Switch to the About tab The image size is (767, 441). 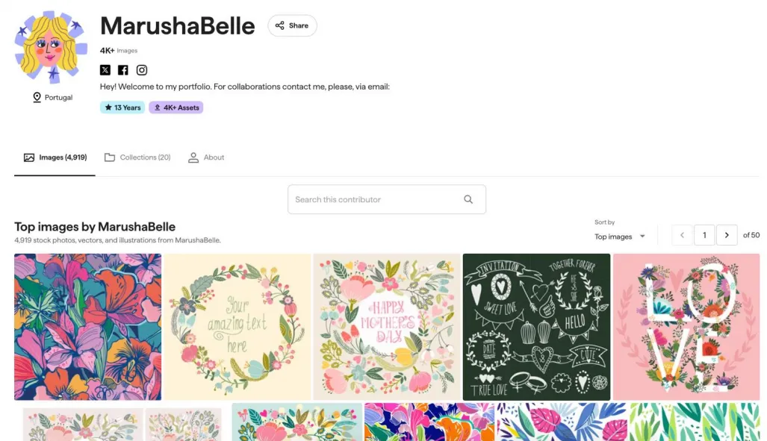pos(206,157)
